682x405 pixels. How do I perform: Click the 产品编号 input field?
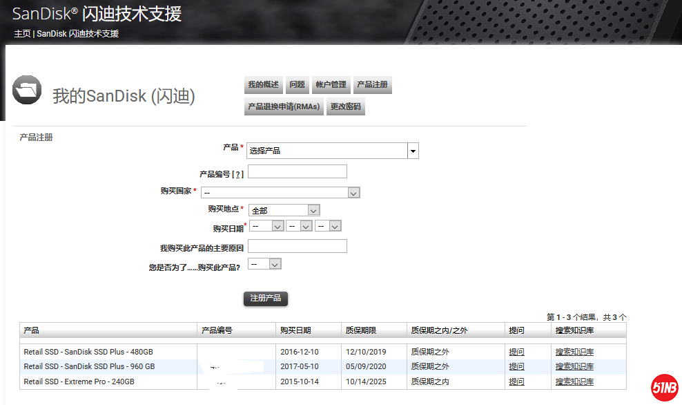298,171
